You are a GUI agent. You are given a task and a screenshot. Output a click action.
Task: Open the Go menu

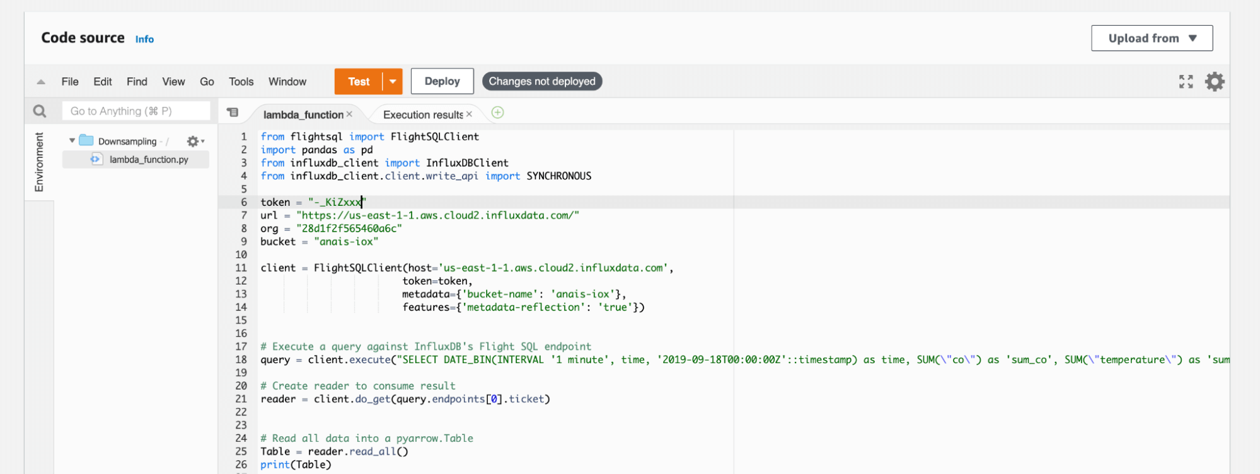[x=207, y=81]
